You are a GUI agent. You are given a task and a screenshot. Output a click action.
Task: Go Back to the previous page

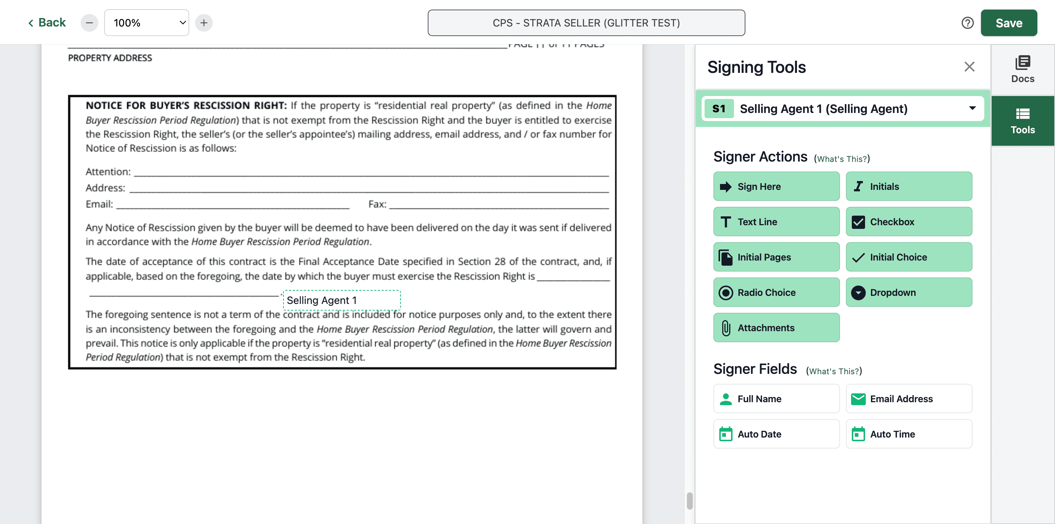click(x=47, y=22)
